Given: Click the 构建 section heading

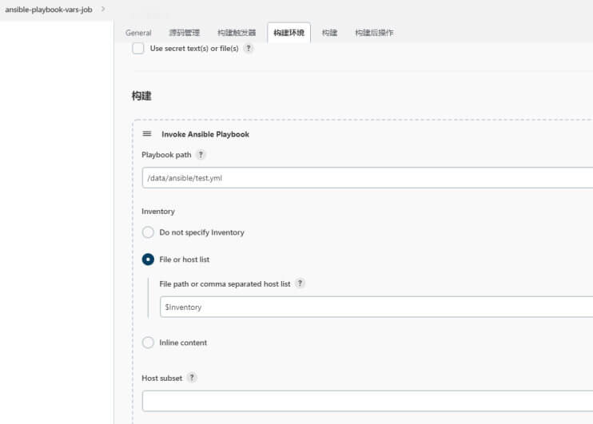Looking at the screenshot, I should pos(141,96).
